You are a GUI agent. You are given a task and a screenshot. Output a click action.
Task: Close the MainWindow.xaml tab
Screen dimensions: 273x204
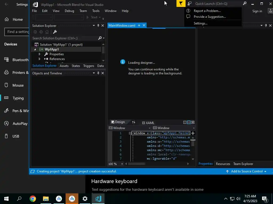(144, 25)
